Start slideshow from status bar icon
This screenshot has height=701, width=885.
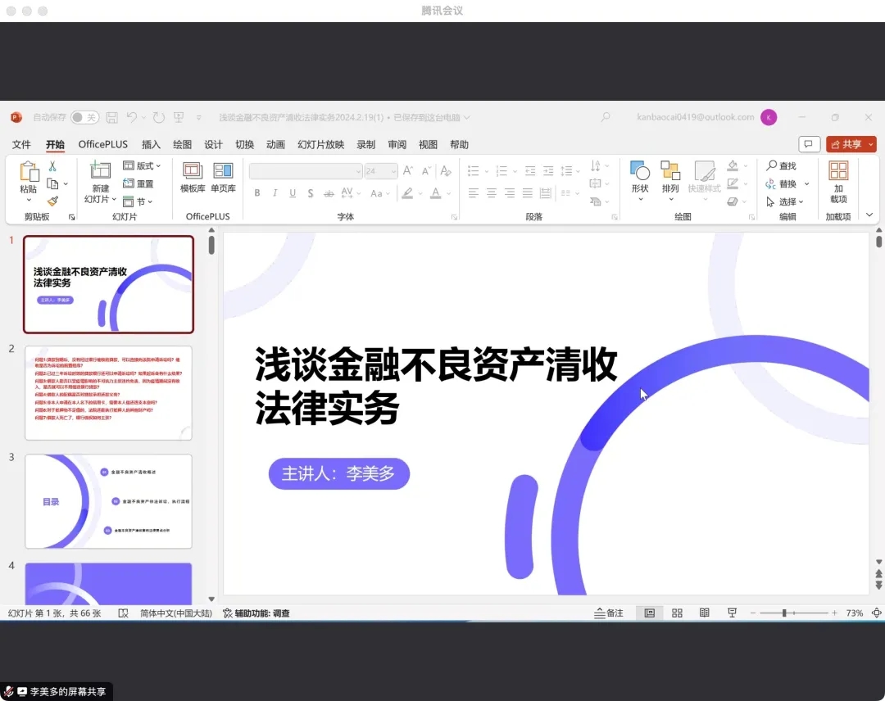732,613
